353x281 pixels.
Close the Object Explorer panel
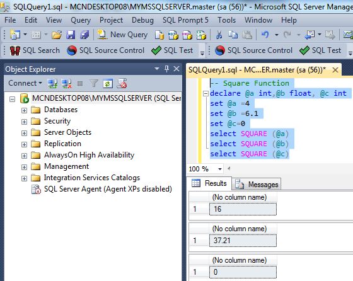(176, 69)
